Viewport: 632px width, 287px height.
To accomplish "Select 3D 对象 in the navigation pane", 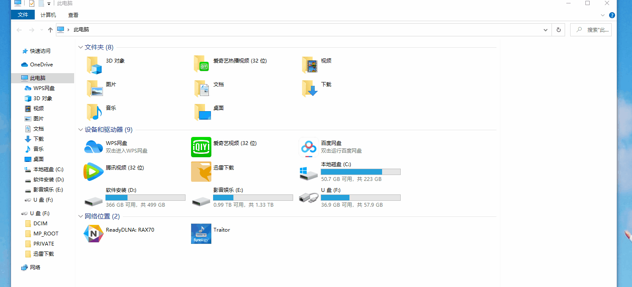I will [x=43, y=98].
